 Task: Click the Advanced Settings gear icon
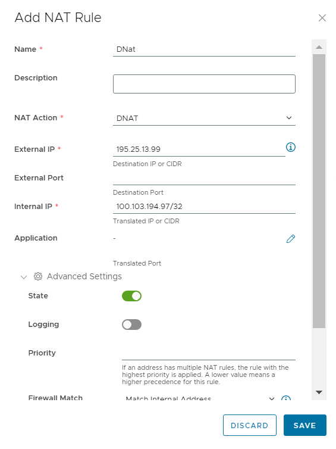(x=38, y=276)
